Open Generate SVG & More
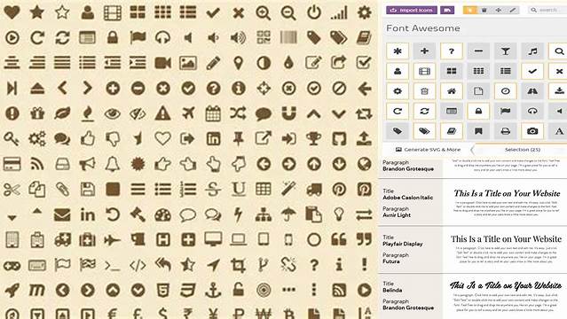The image size is (567, 319). pyautogui.click(x=429, y=149)
